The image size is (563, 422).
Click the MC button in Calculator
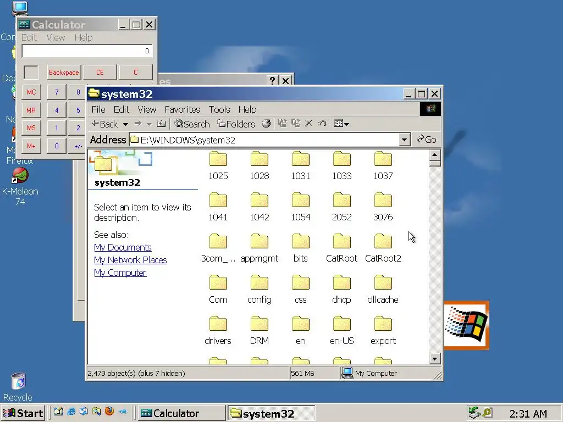coord(31,92)
